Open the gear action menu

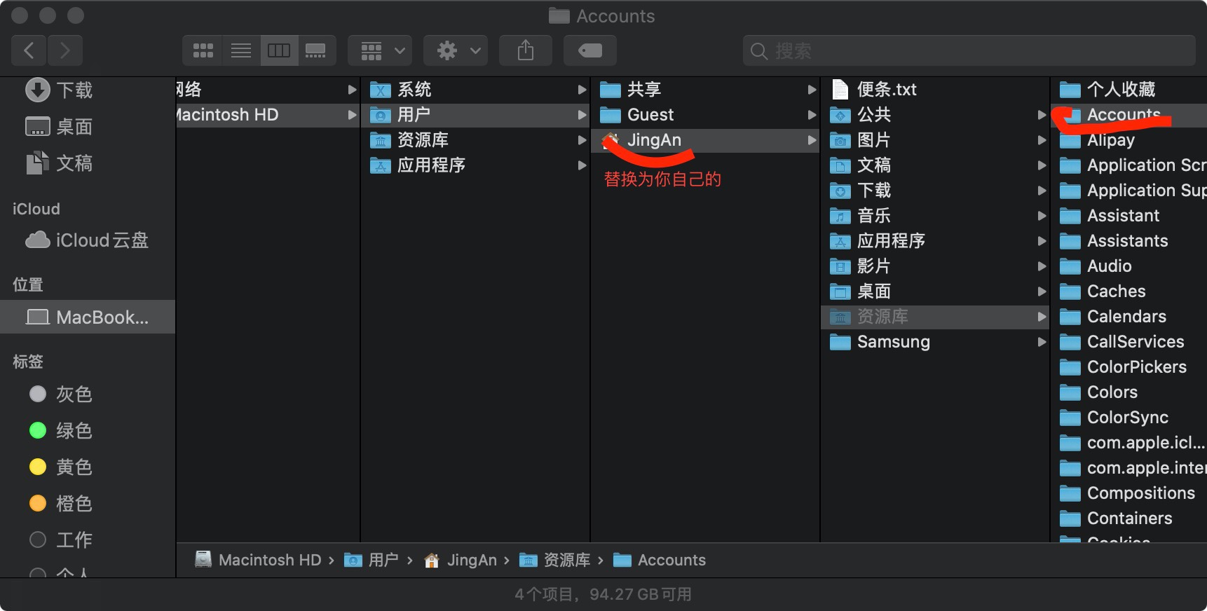point(456,50)
